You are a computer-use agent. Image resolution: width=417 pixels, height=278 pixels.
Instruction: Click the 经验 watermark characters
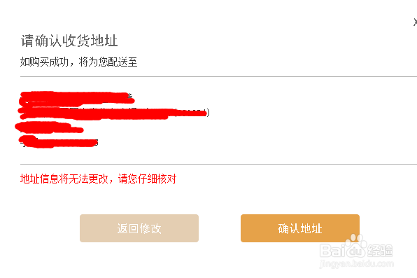click(380, 251)
